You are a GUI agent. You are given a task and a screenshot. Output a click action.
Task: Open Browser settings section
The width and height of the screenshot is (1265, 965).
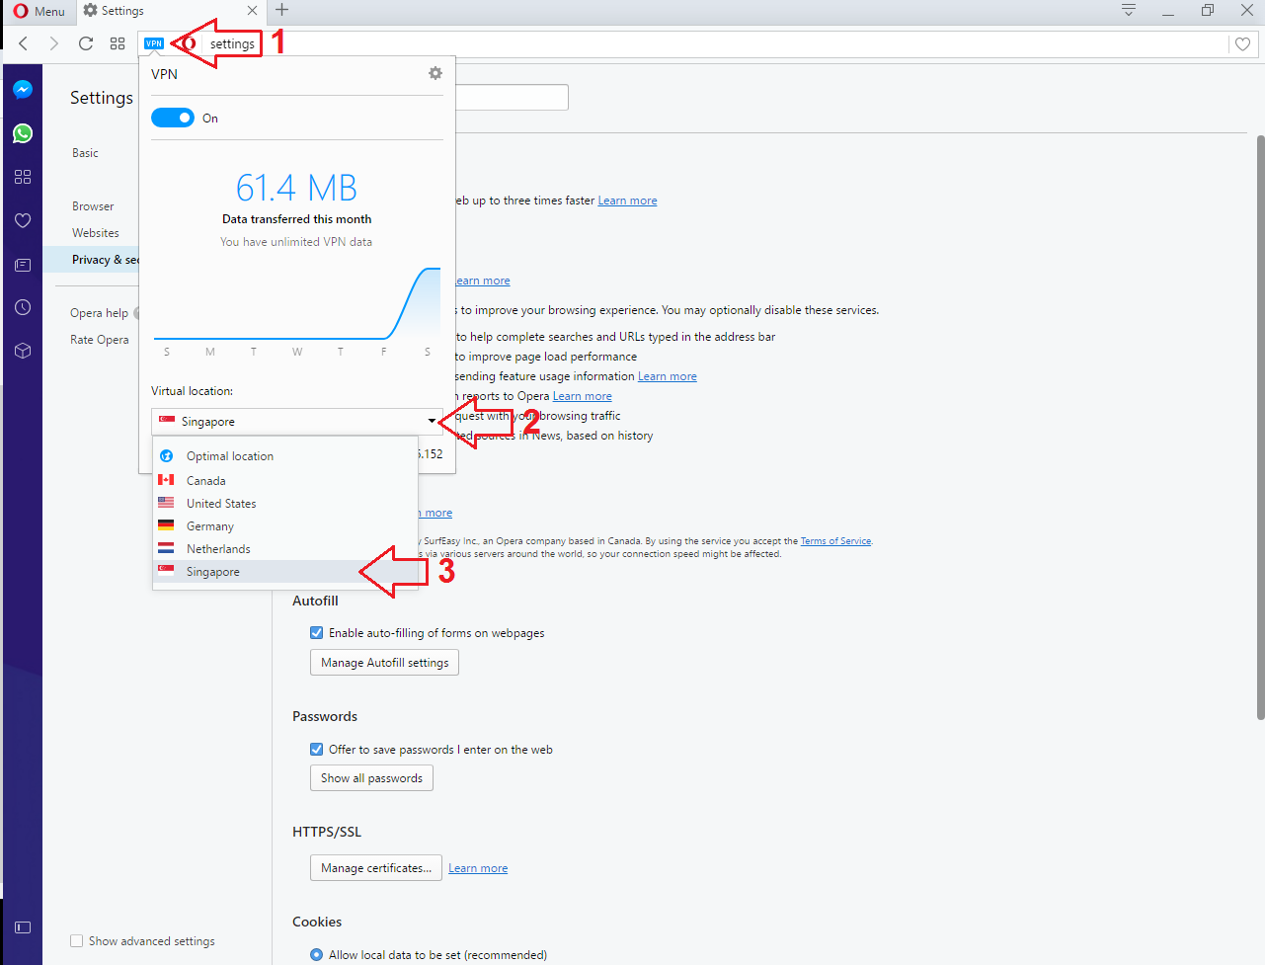[93, 206]
